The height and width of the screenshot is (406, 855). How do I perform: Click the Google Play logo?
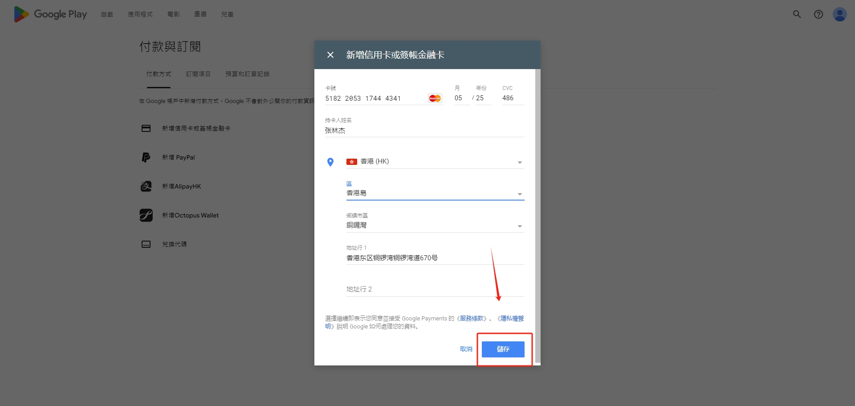(x=49, y=14)
